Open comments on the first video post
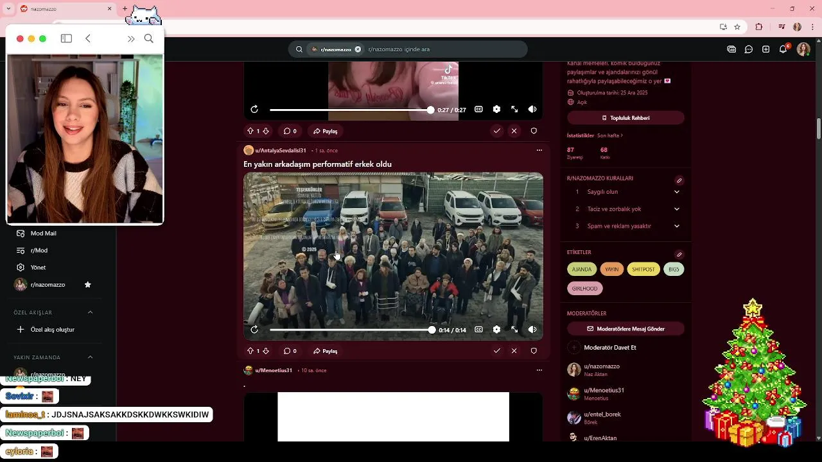Image resolution: width=822 pixels, height=462 pixels. click(290, 131)
